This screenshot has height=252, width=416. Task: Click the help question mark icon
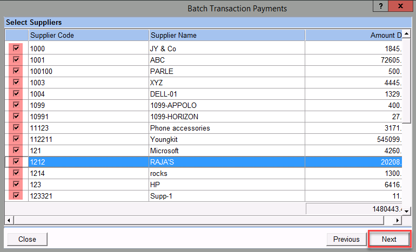381,7
